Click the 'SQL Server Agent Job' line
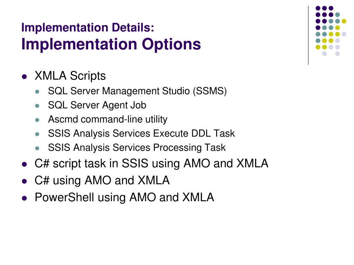 [x=97, y=105]
